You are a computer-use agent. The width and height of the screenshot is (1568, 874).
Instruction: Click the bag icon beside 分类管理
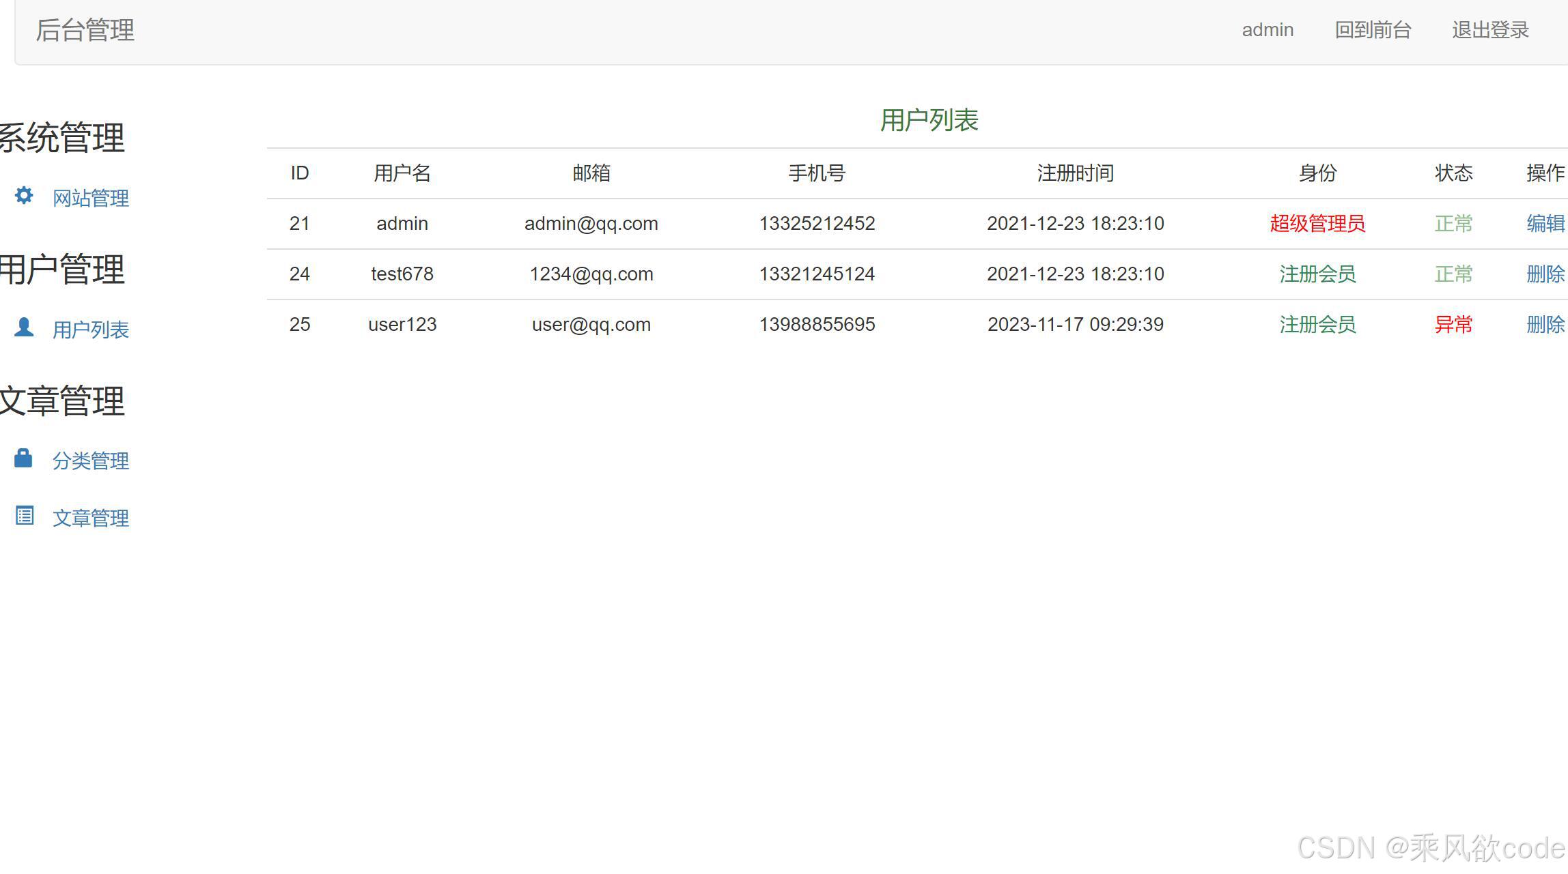24,458
